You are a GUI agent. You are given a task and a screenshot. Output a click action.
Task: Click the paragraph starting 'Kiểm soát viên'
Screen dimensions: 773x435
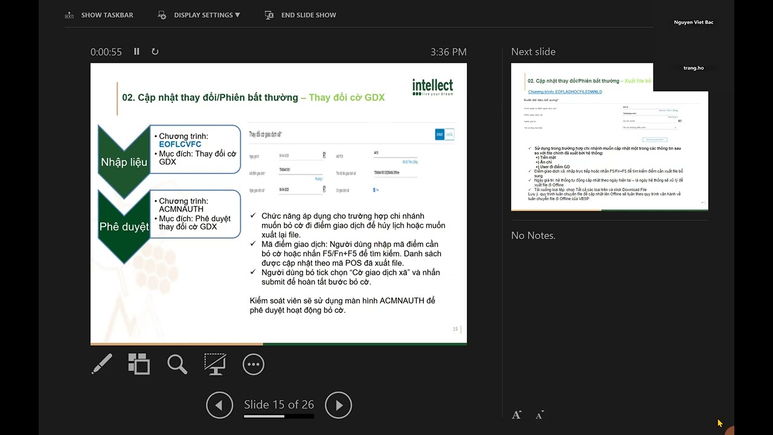(342, 305)
